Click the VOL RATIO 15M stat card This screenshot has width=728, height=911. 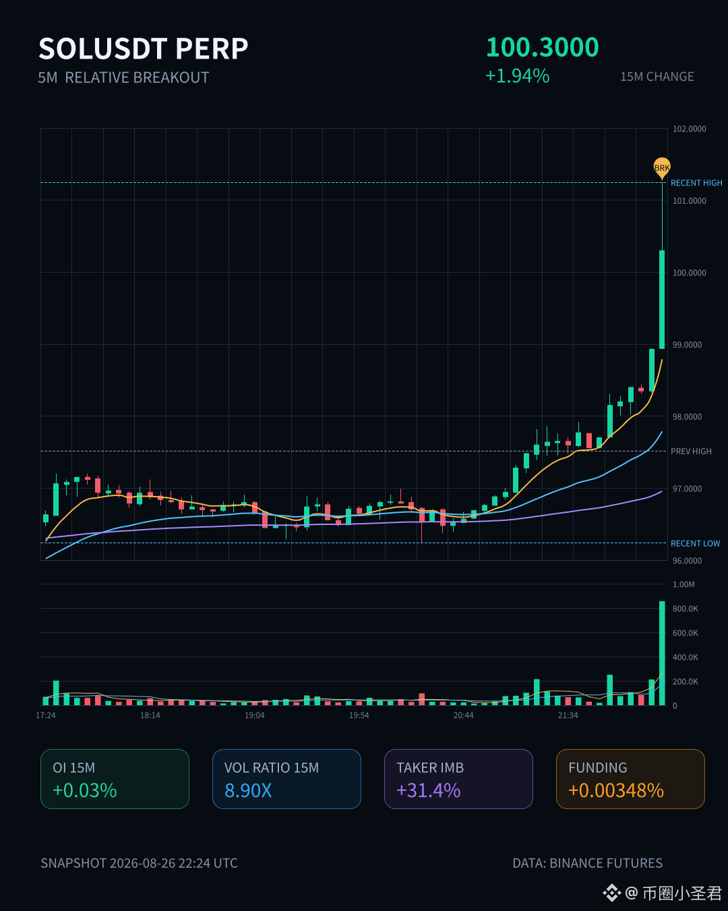click(286, 779)
